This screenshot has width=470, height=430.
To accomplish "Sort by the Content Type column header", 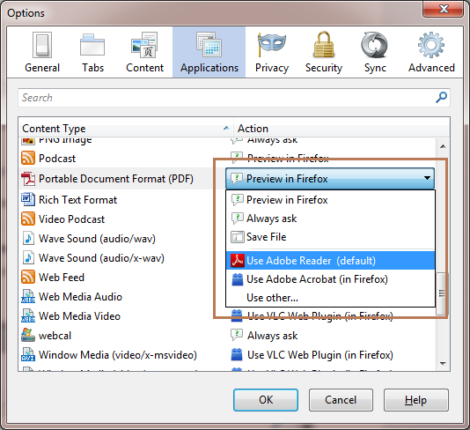I will [x=126, y=129].
